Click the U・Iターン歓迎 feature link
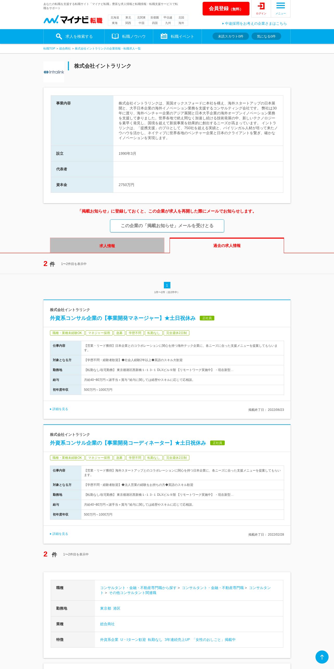Image resolution: width=334 pixels, height=669 pixels. point(133,640)
